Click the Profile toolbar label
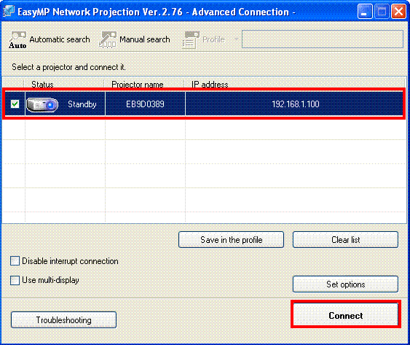 click(213, 39)
